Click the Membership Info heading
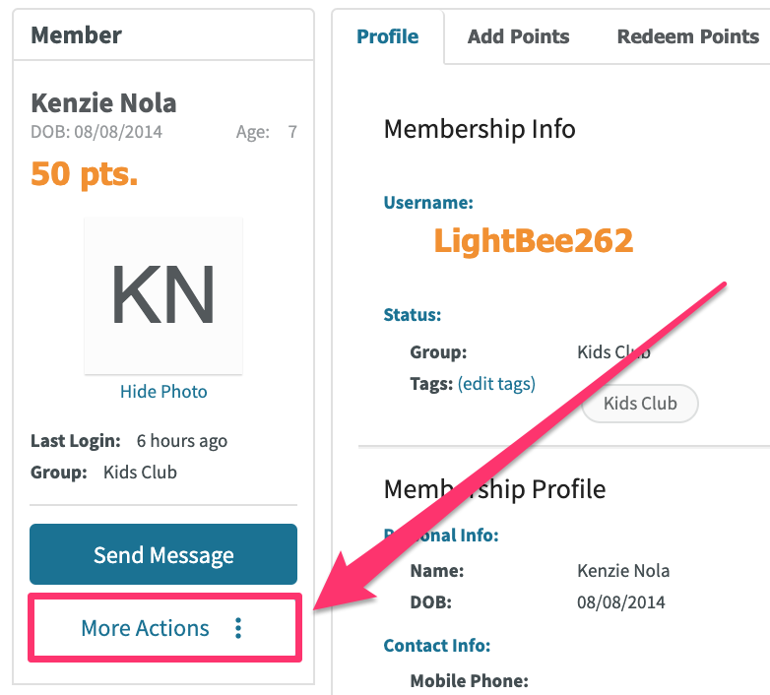The width and height of the screenshot is (770, 695). [x=480, y=130]
